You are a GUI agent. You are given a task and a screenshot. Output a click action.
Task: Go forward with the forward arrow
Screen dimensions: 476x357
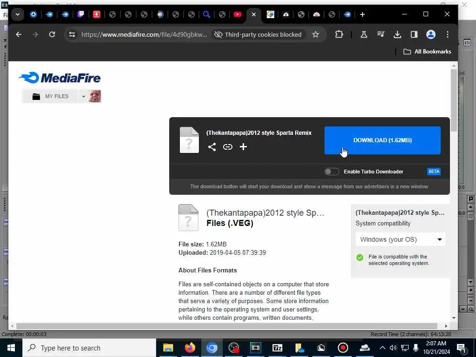tap(35, 34)
